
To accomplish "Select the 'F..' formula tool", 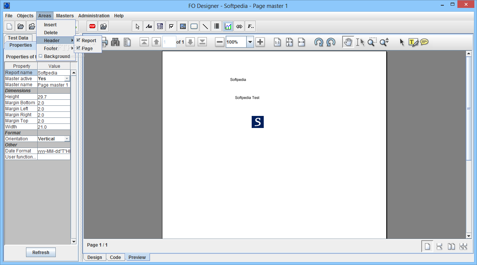I will point(251,26).
